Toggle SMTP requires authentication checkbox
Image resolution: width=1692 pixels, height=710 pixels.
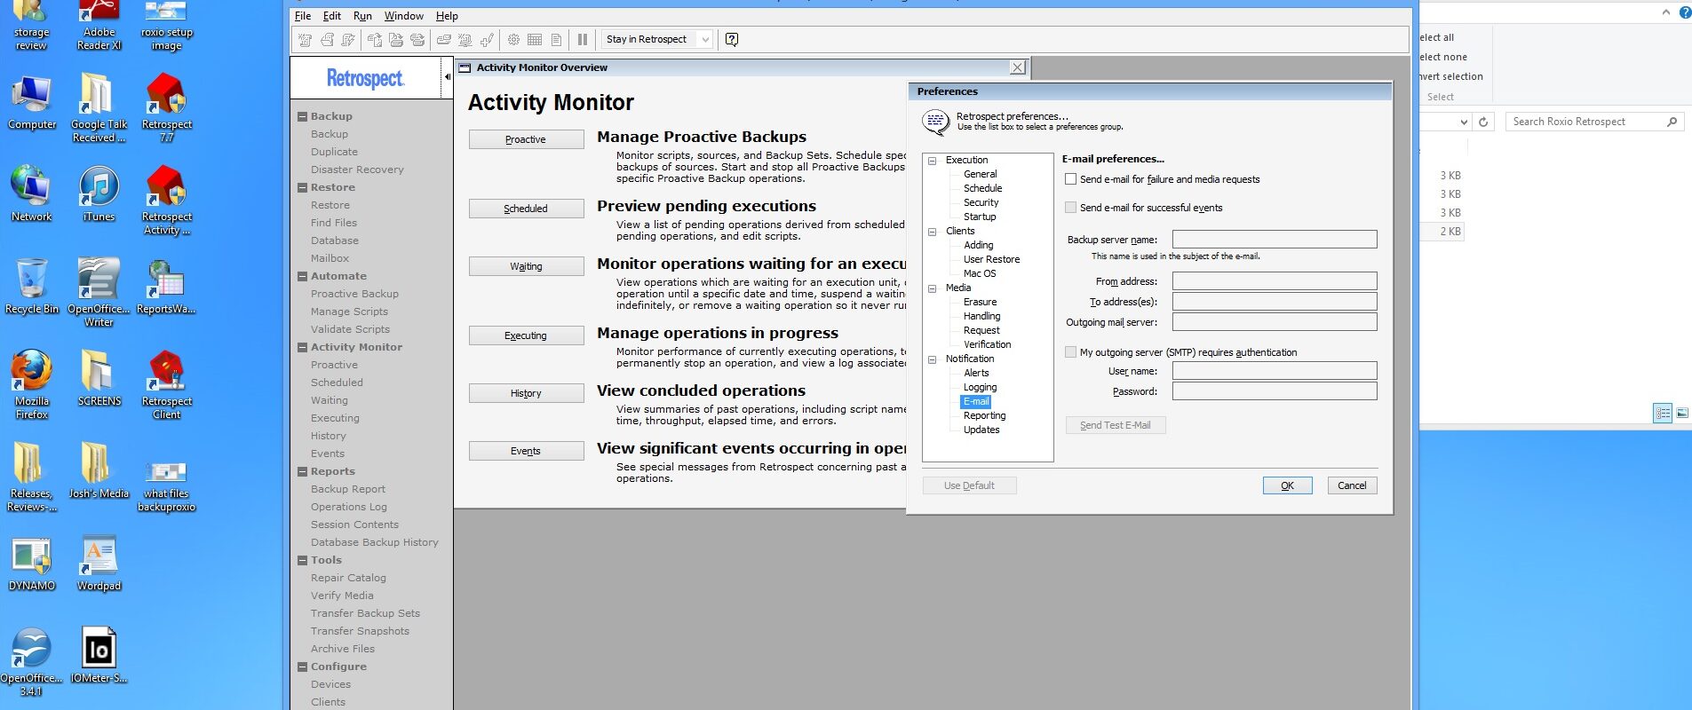(1071, 352)
